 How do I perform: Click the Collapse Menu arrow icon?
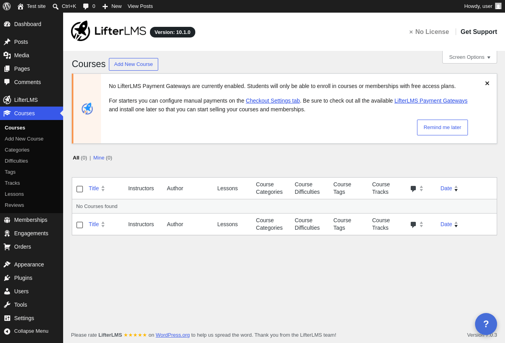(7, 331)
